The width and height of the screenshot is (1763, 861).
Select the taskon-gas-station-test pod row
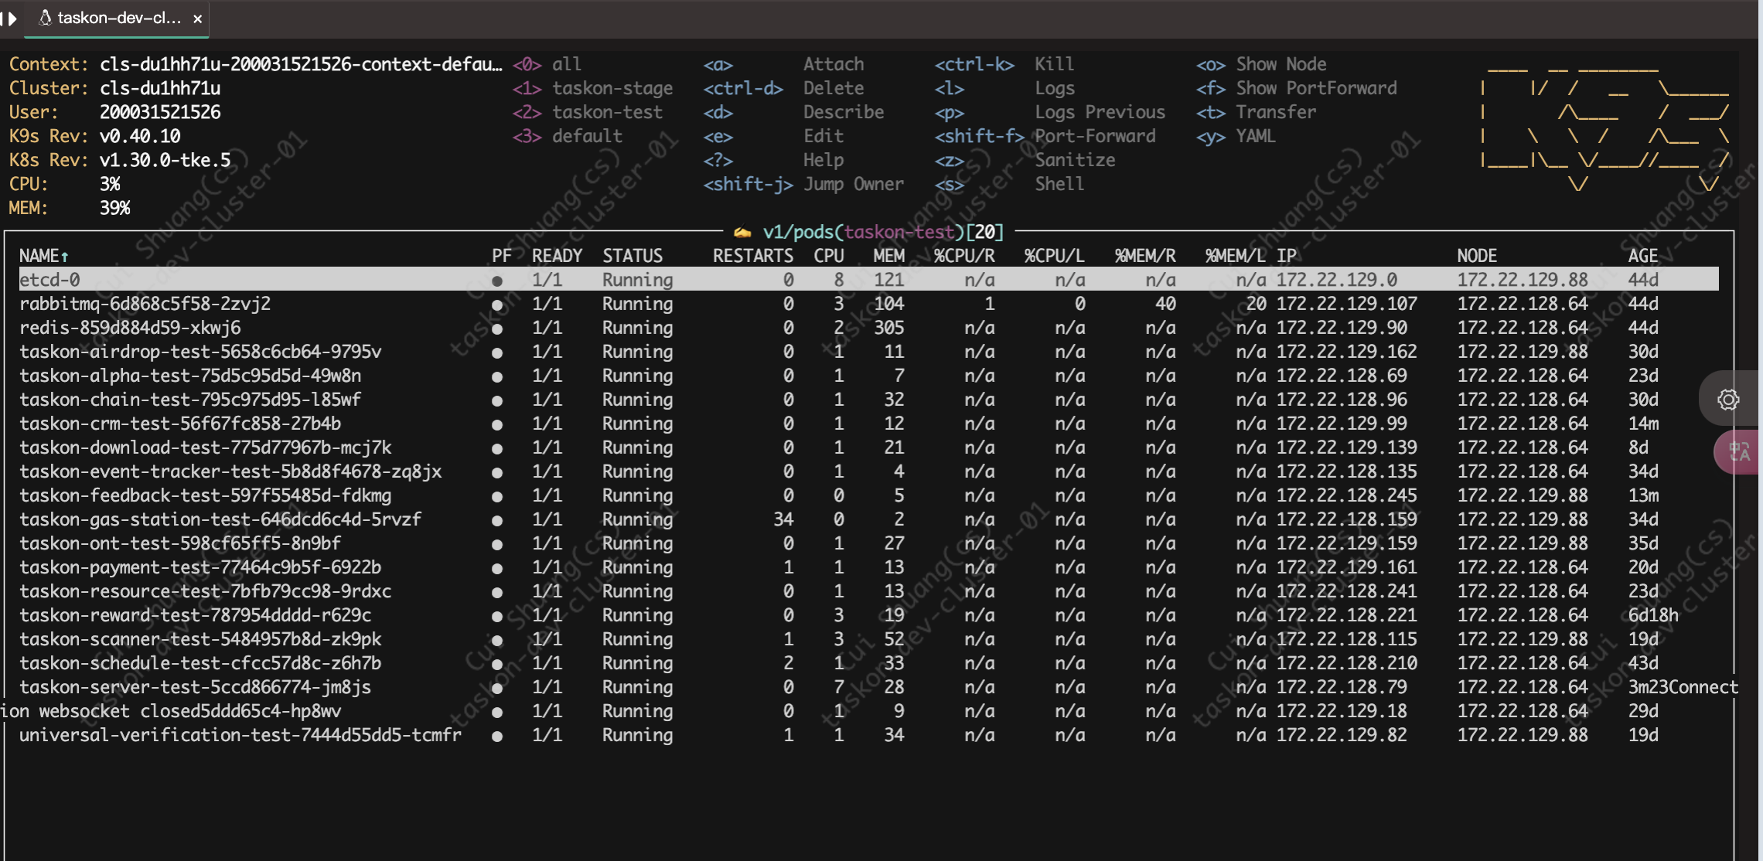tap(220, 519)
